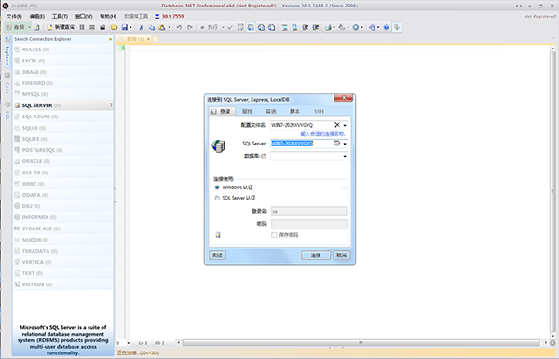Select ACCESS (0) in connection list
Image resolution: width=559 pixels, height=359 pixels.
pyautogui.click(x=62, y=49)
